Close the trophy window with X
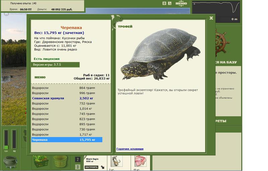The height and width of the screenshot is (171, 268). pos(211,18)
